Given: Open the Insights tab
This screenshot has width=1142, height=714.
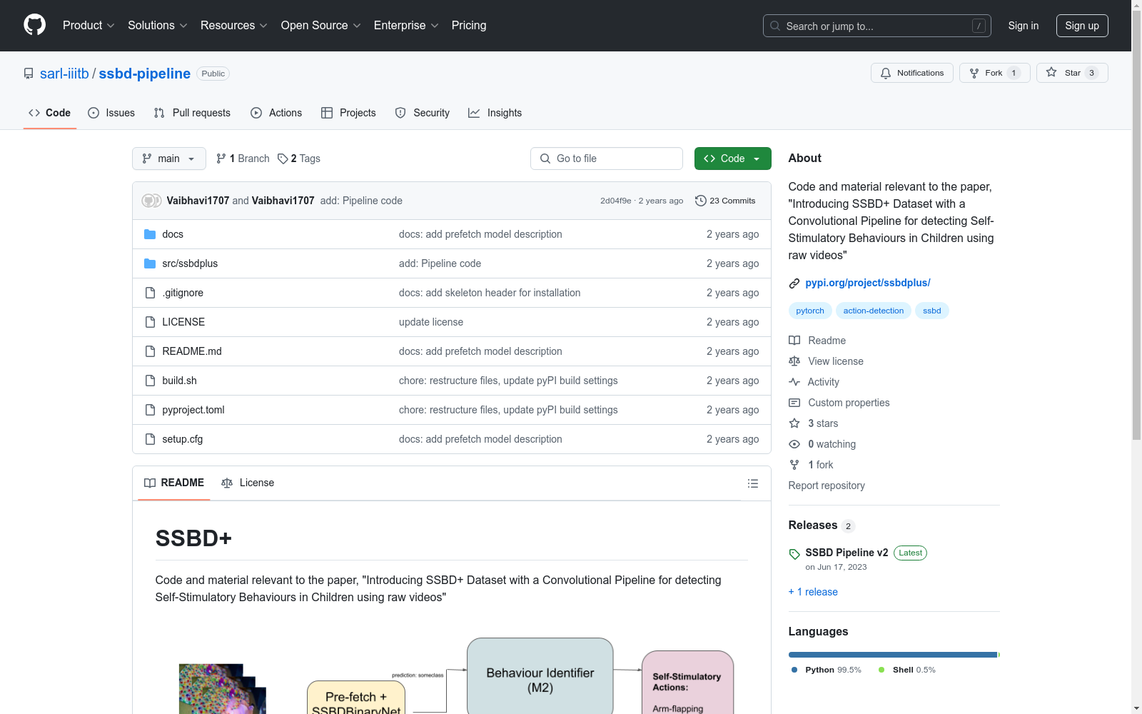Looking at the screenshot, I should (x=495, y=113).
